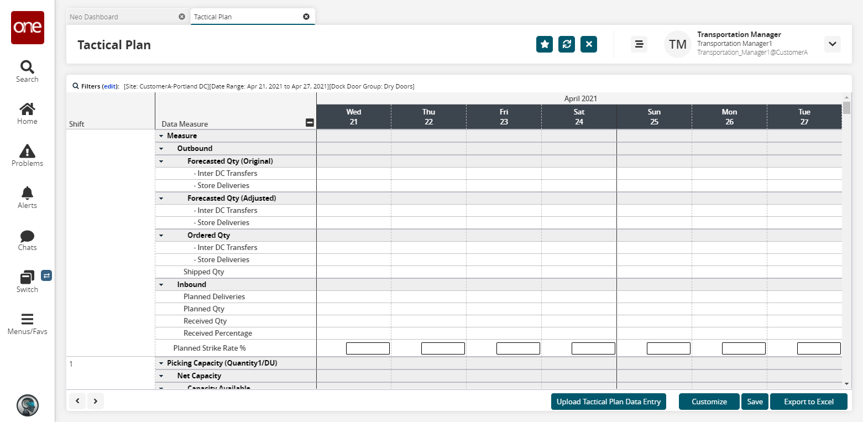Open the user profile dropdown arrow
Image resolution: width=863 pixels, height=422 pixels.
pyautogui.click(x=832, y=44)
